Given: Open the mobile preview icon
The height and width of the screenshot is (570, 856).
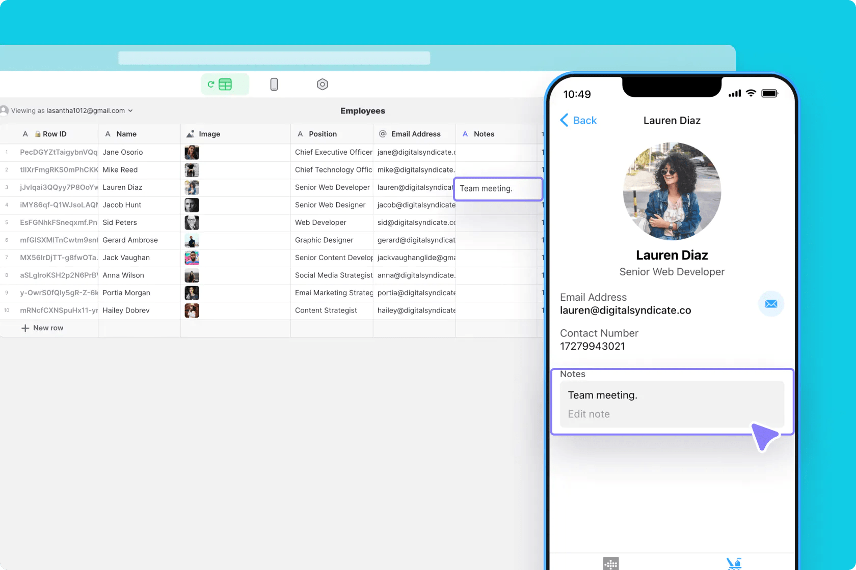Looking at the screenshot, I should point(274,84).
